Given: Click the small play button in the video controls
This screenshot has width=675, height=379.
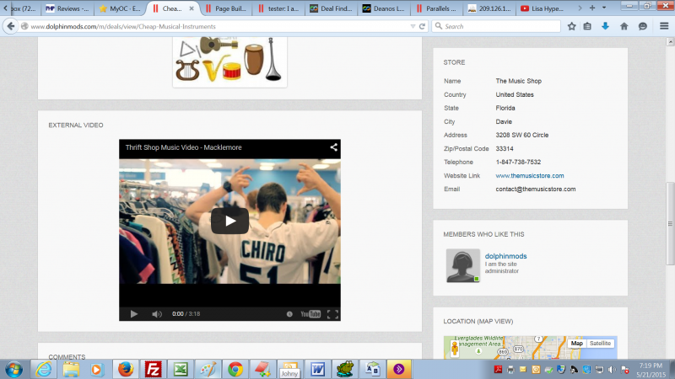Looking at the screenshot, I should [134, 314].
